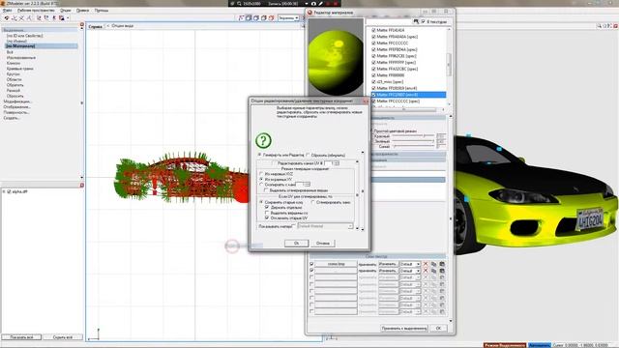Select Сбросить (обнулить) radio option
The width and height of the screenshot is (619, 348).
[309, 155]
